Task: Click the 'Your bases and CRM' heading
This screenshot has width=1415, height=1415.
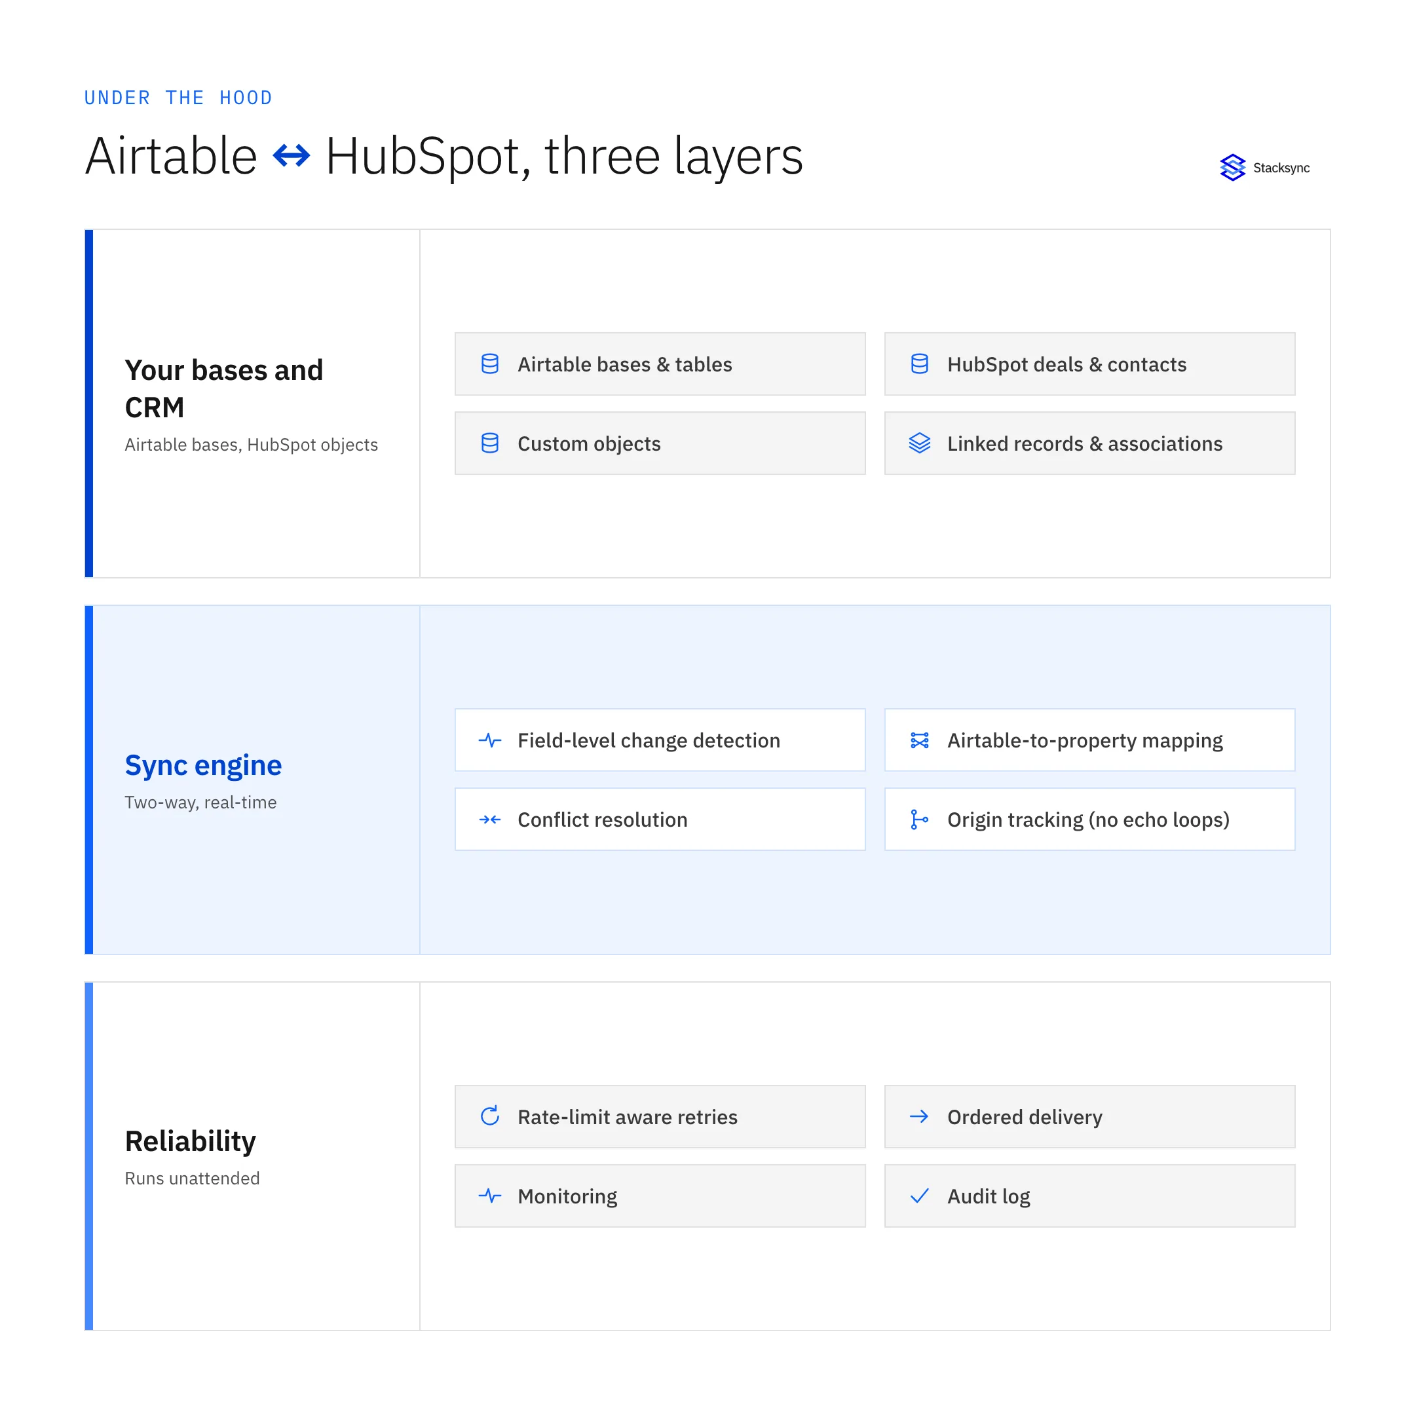Action: point(223,388)
